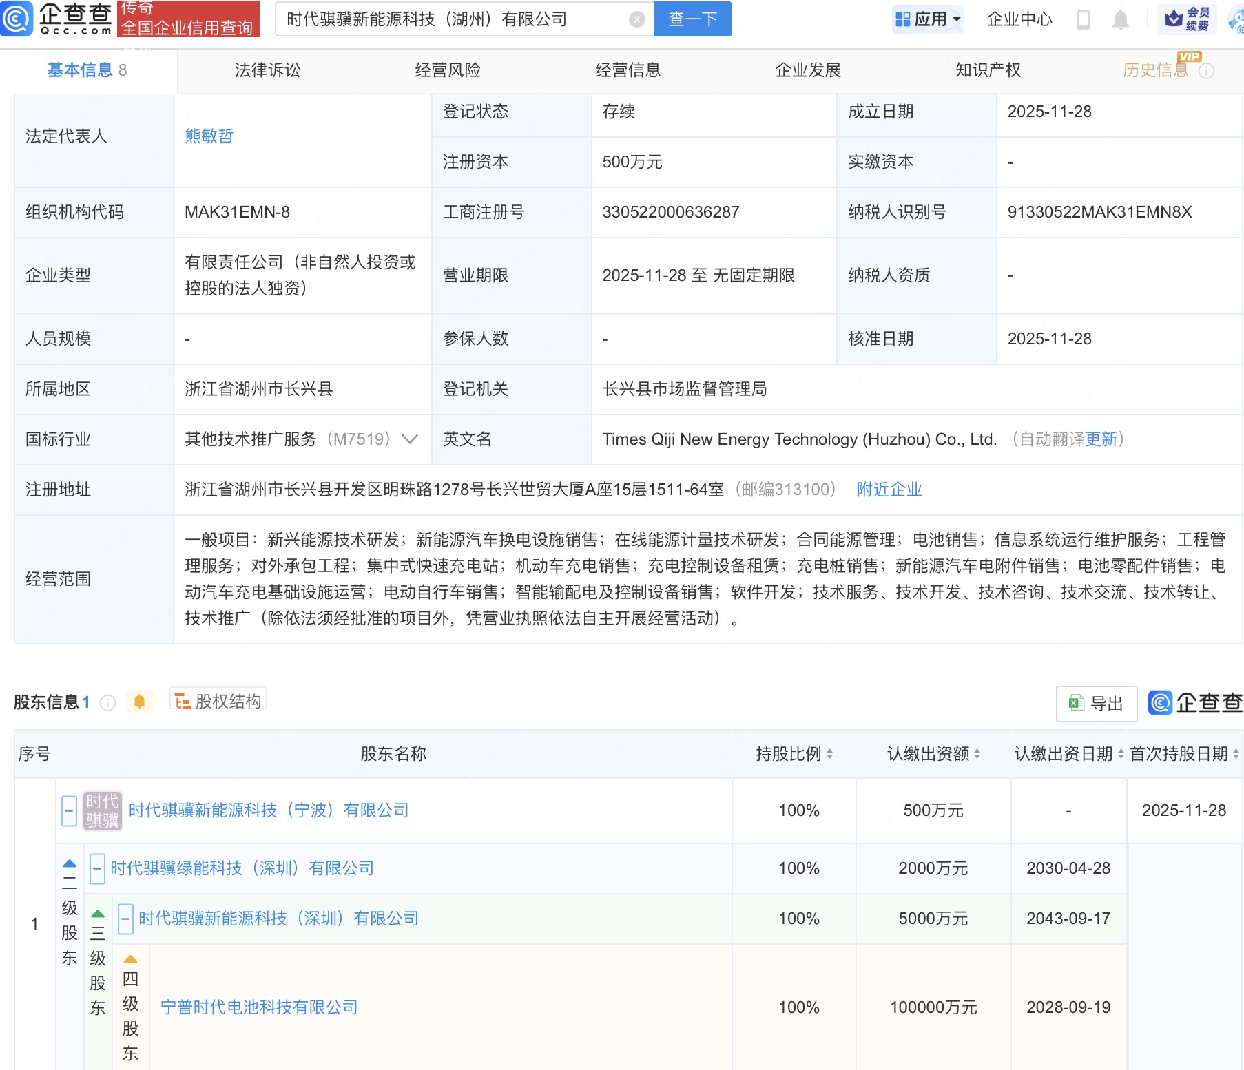Click the Qcc.com logo icon
This screenshot has width=1244, height=1070.
17,19
